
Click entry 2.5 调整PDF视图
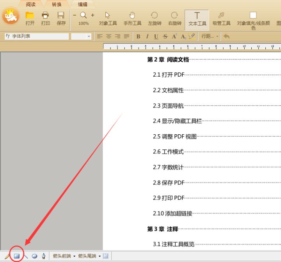click(175, 137)
